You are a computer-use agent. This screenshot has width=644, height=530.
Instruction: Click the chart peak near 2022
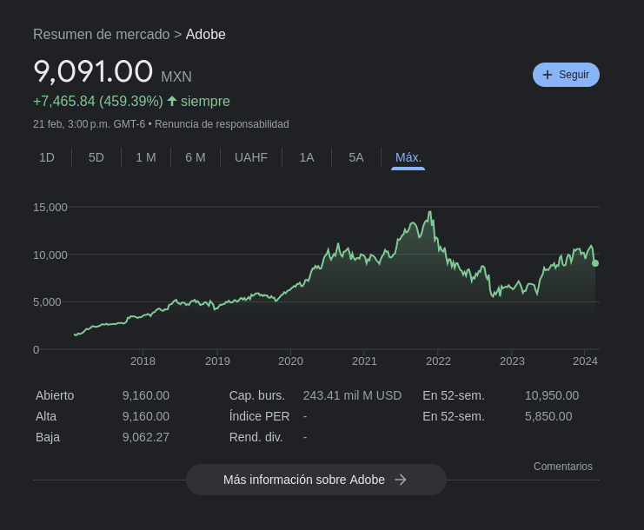pos(429,213)
